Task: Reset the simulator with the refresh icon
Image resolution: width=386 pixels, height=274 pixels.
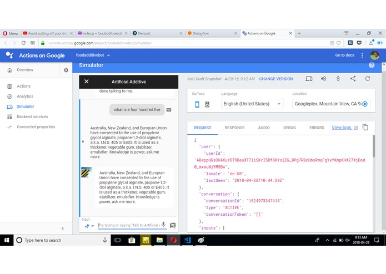Action: (368, 79)
